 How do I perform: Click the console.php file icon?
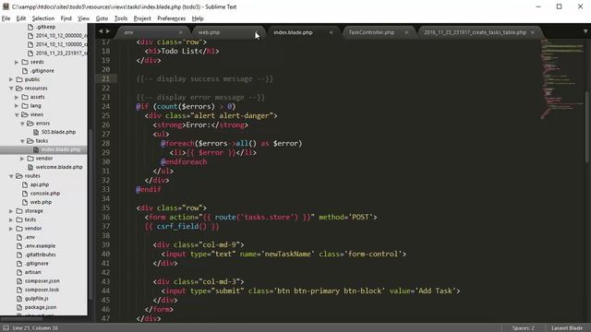(25, 194)
